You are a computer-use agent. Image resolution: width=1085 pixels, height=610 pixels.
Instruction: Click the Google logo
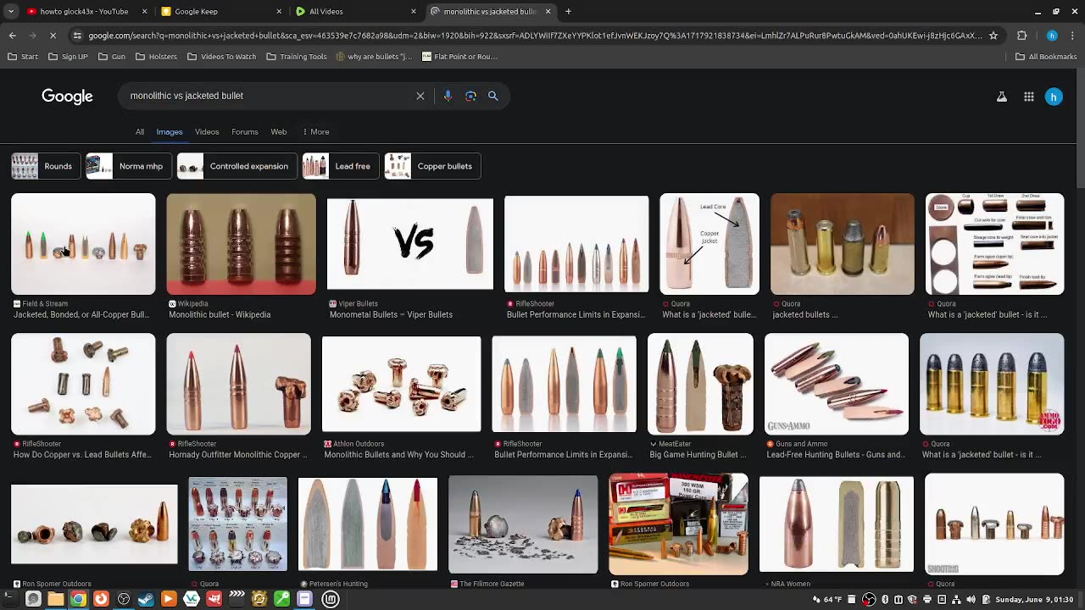67,97
